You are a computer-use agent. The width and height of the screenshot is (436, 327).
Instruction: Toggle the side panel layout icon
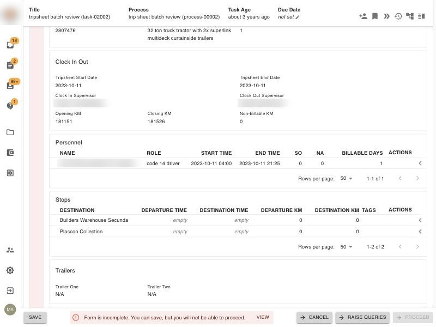click(421, 16)
